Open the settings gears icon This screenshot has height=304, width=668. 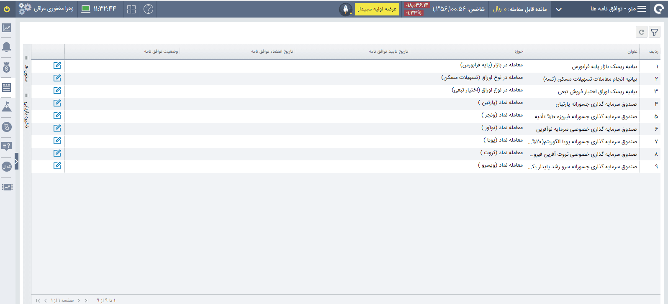coord(25,9)
